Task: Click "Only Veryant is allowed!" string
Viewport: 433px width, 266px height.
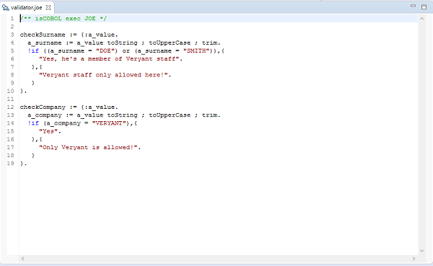Action: click(89, 147)
